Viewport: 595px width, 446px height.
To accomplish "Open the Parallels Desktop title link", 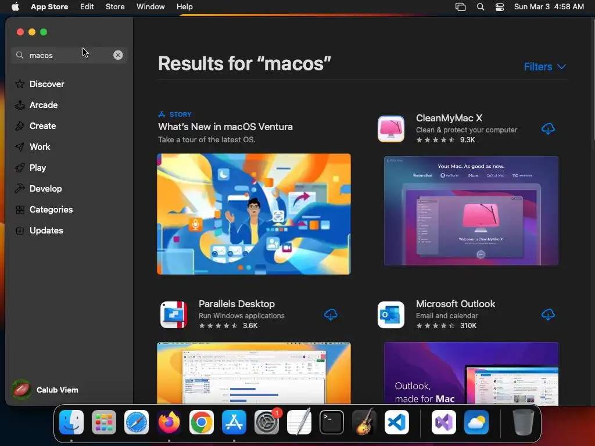I will [236, 304].
